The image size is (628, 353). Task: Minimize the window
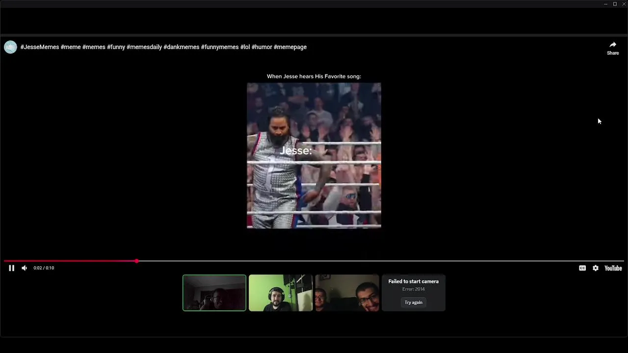605,4
